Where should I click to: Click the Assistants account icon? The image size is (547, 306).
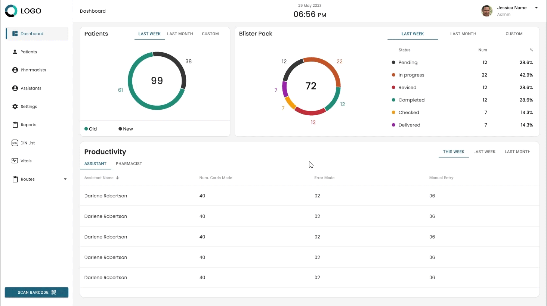click(x=15, y=88)
